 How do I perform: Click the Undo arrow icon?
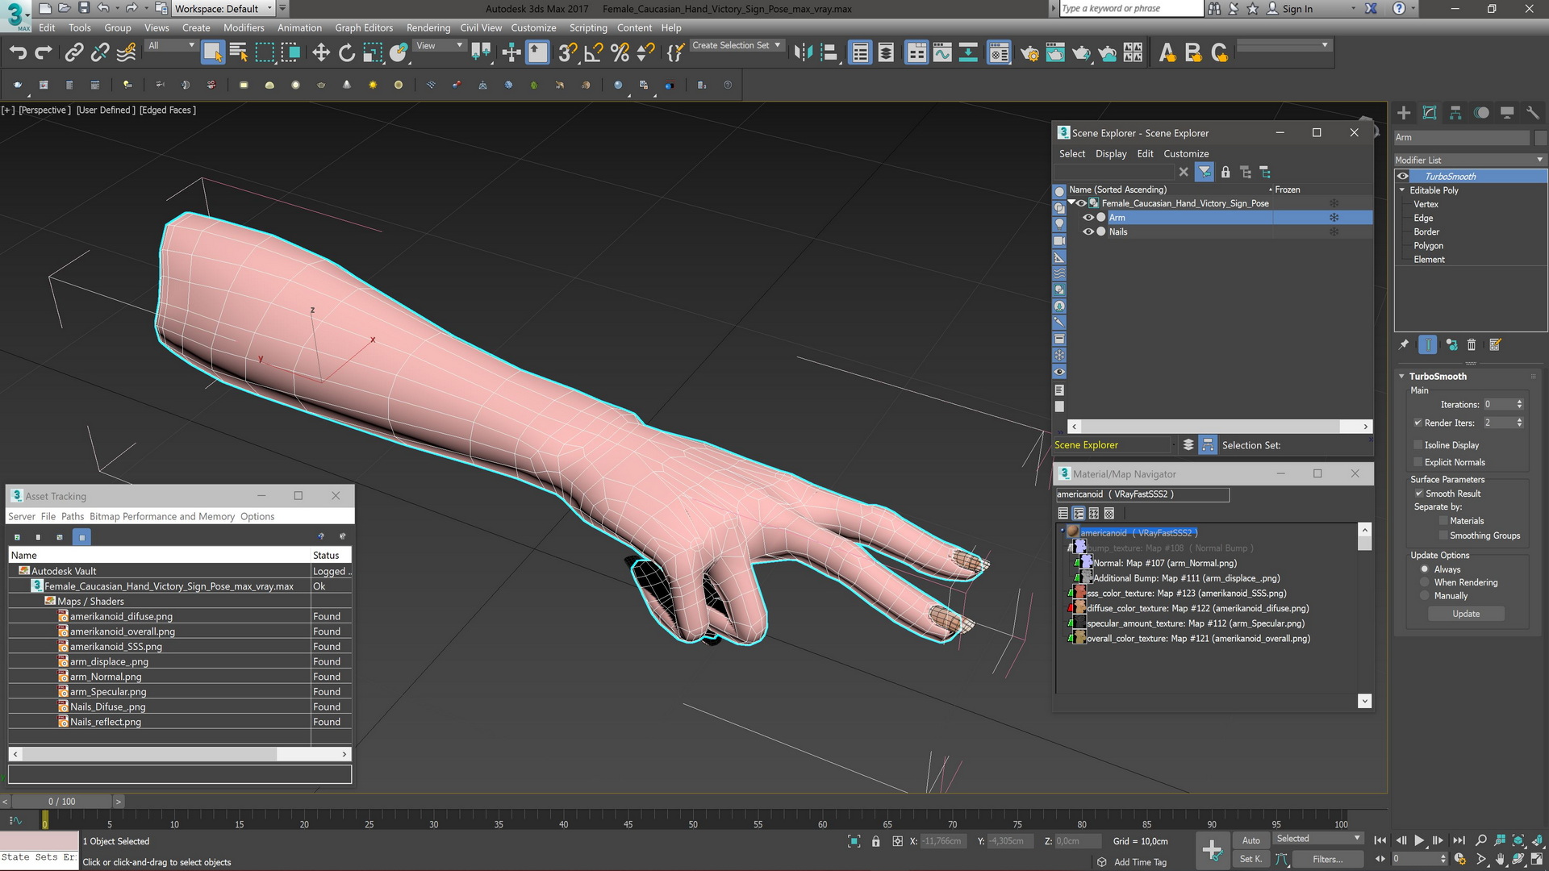[18, 53]
